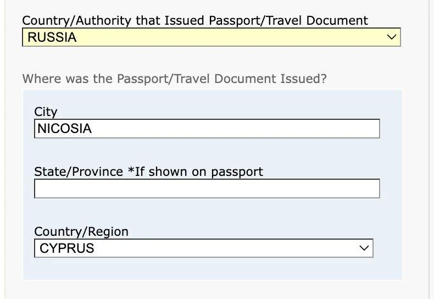Click the "*If shown on passport" hint text
The image size is (434, 299).
196,171
